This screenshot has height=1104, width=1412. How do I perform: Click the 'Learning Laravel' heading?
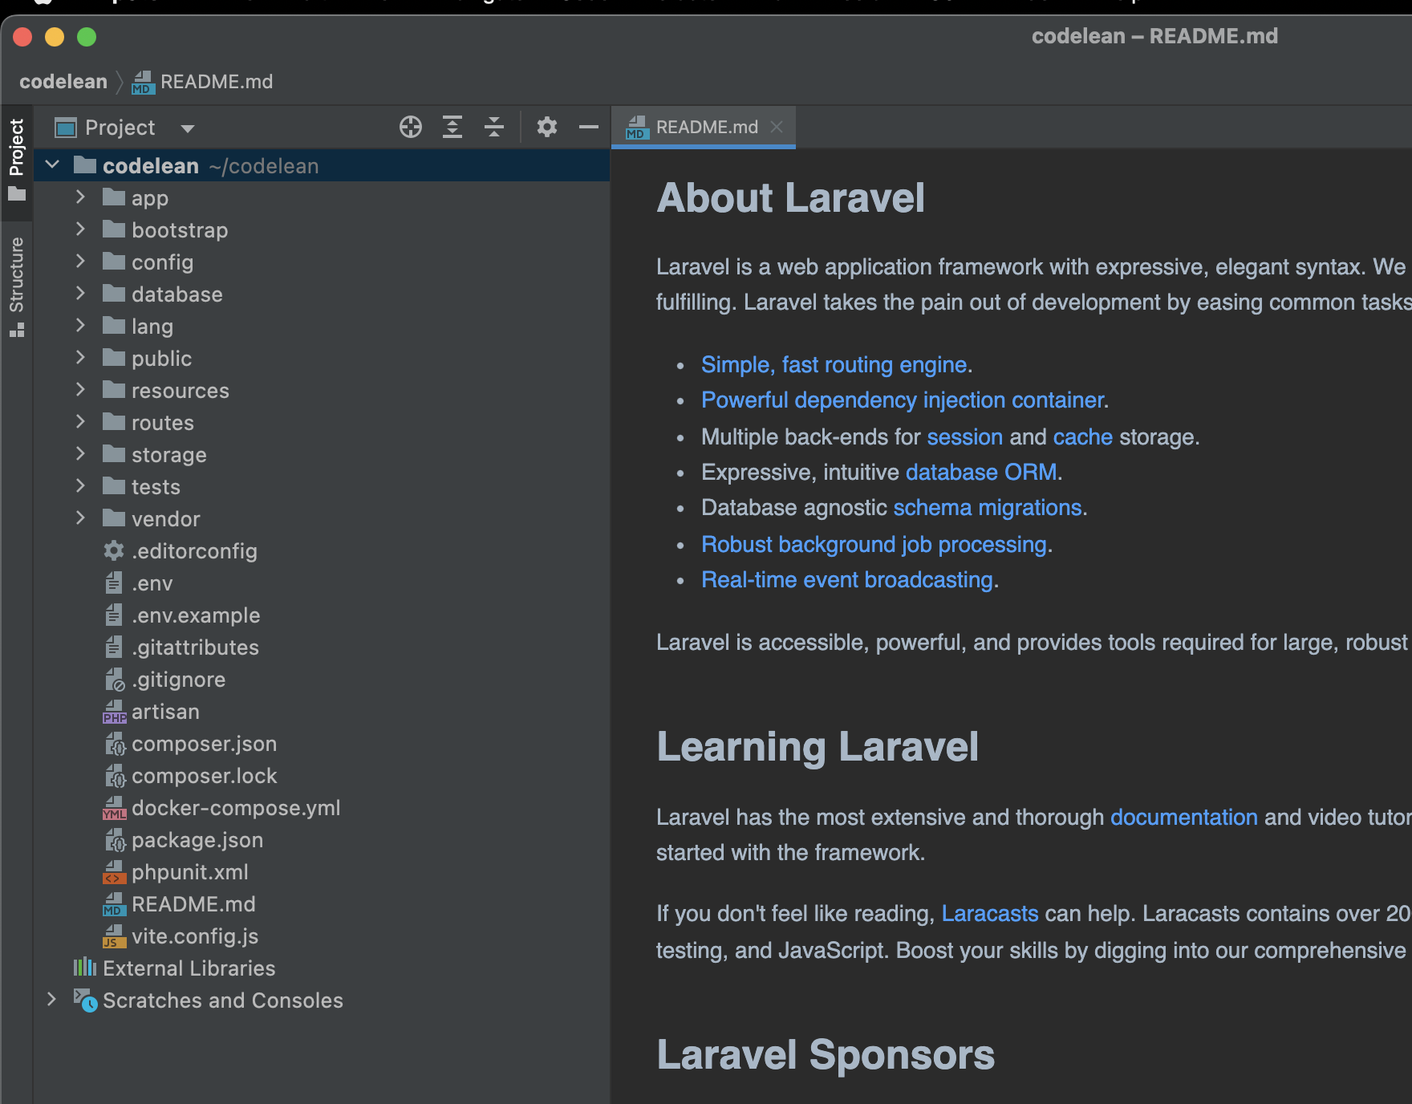pos(818,747)
